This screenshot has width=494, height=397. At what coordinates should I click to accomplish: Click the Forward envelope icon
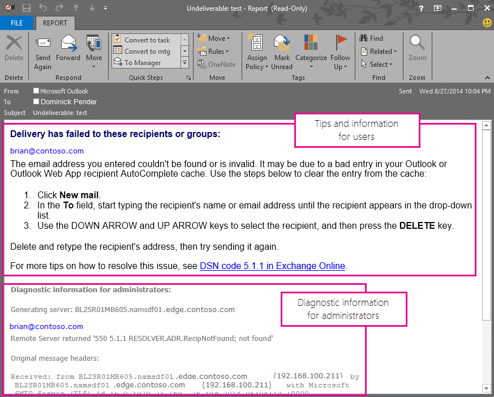68,43
